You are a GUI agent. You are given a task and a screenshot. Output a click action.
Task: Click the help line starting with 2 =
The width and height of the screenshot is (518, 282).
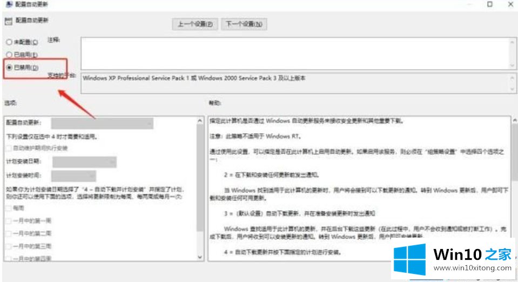coord(272,175)
